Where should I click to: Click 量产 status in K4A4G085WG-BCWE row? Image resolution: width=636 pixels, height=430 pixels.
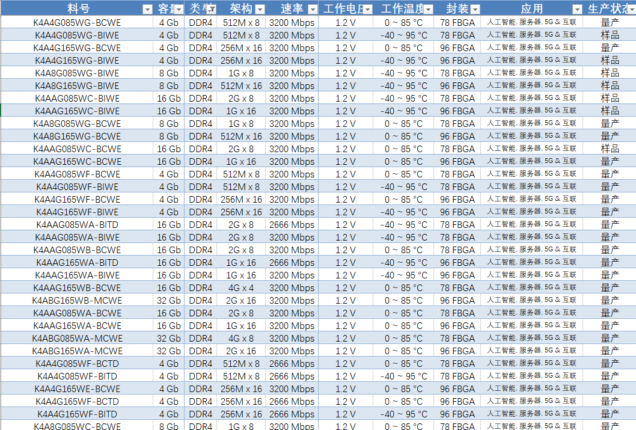tap(610, 23)
